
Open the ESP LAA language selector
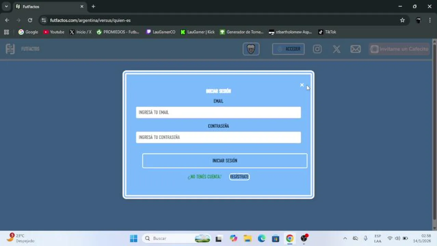(378, 238)
